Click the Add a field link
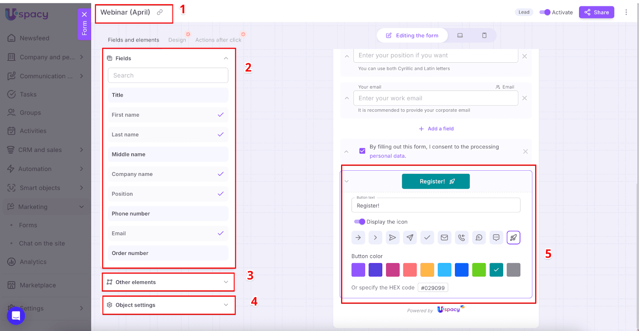Screen dimensions: 639x331 pos(436,129)
